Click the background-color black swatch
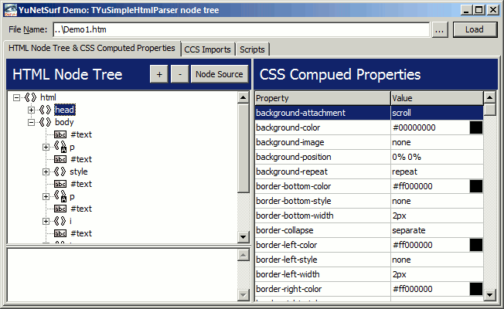This screenshot has height=309, width=504. (475, 127)
